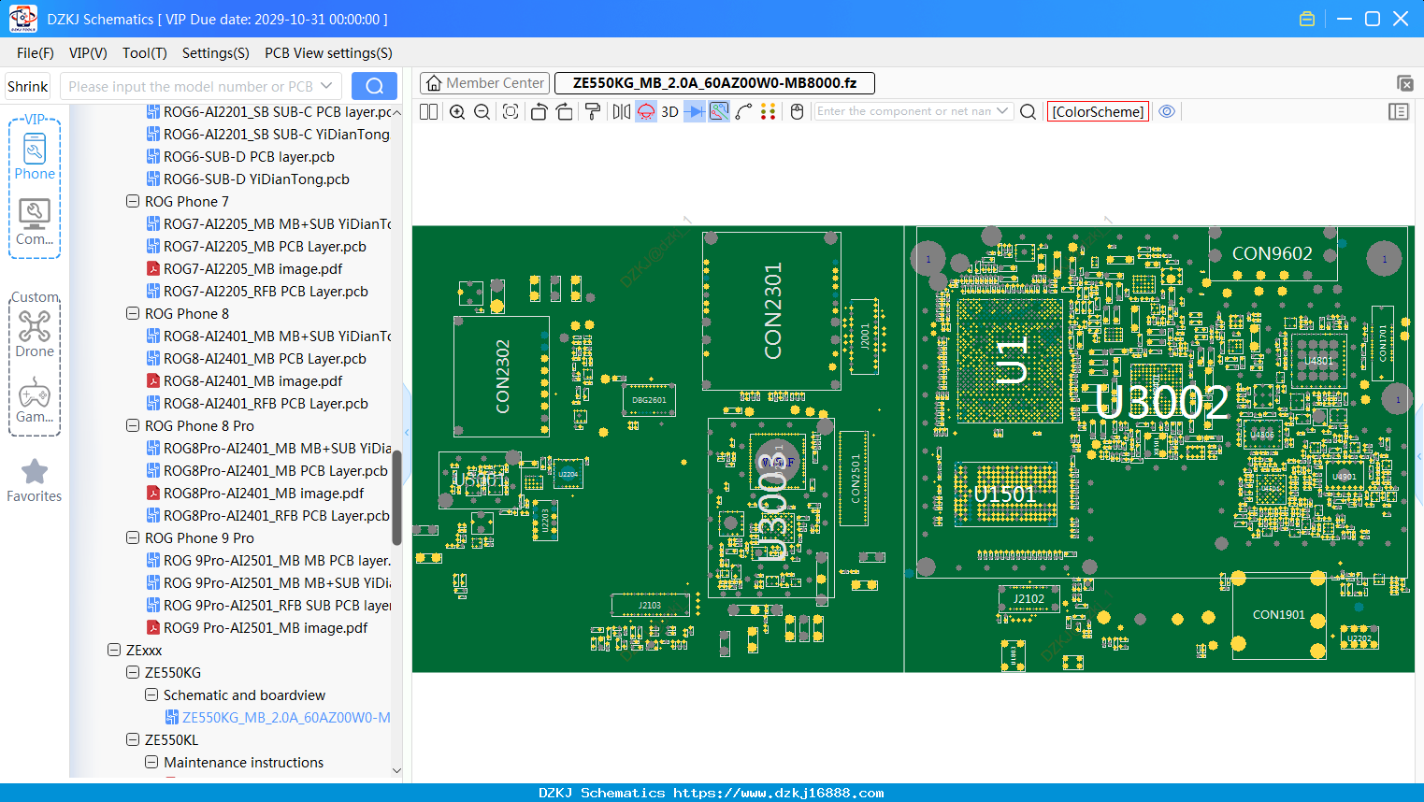Image resolution: width=1424 pixels, height=802 pixels.
Task: Open ROG7-AI2205_MB image.pdf
Action: 252,268
